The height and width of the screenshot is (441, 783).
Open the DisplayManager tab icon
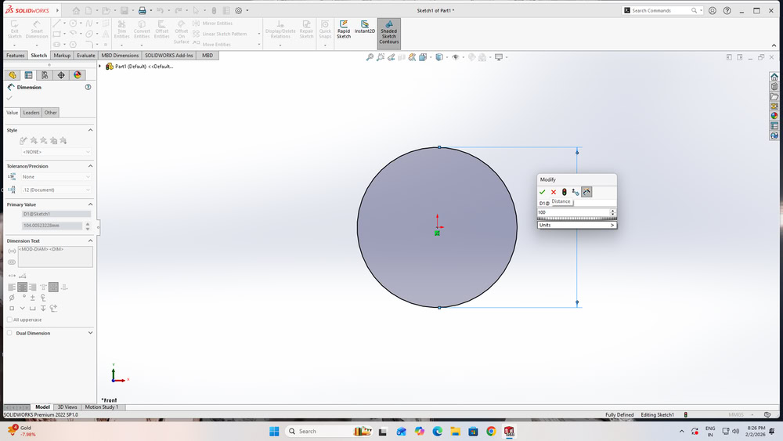pyautogui.click(x=78, y=75)
